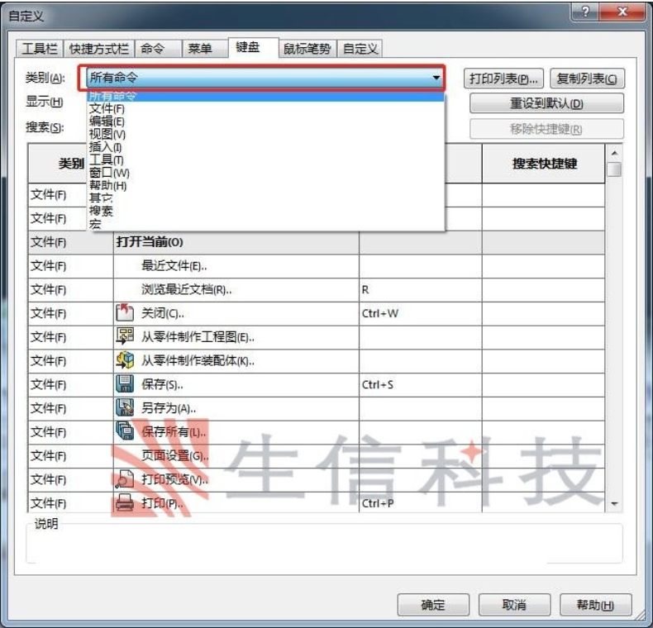Click the scrollbar up arrow
The image size is (653, 628).
(x=614, y=153)
